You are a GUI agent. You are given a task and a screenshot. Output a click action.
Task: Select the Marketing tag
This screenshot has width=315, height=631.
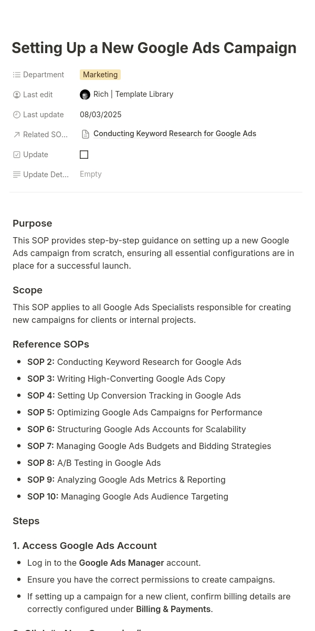[100, 75]
